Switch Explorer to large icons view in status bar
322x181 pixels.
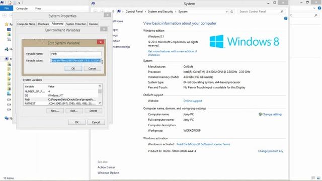tap(318, 178)
